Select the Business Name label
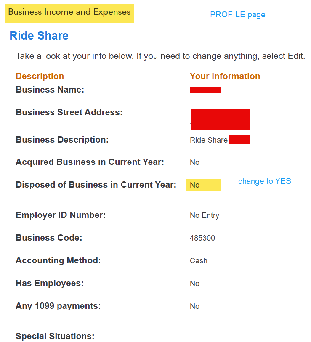Image resolution: width=311 pixels, height=342 pixels. pos(50,90)
